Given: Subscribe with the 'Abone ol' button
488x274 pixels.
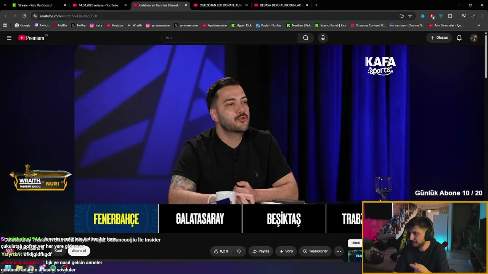Looking at the screenshot, I should [x=79, y=251].
